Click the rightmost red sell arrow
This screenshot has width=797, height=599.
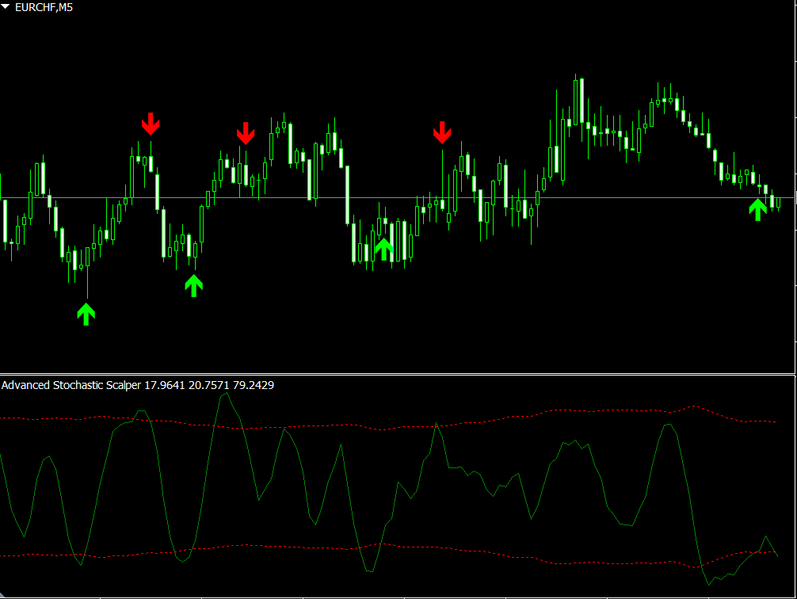pos(442,132)
